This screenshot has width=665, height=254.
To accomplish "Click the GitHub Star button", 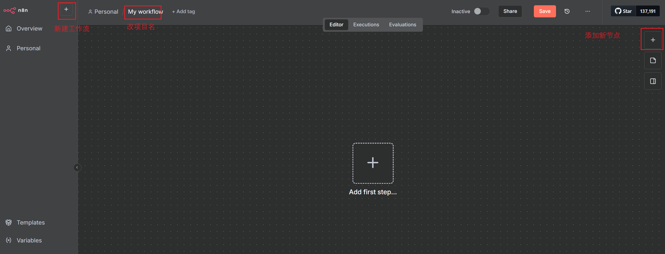I will (x=623, y=11).
